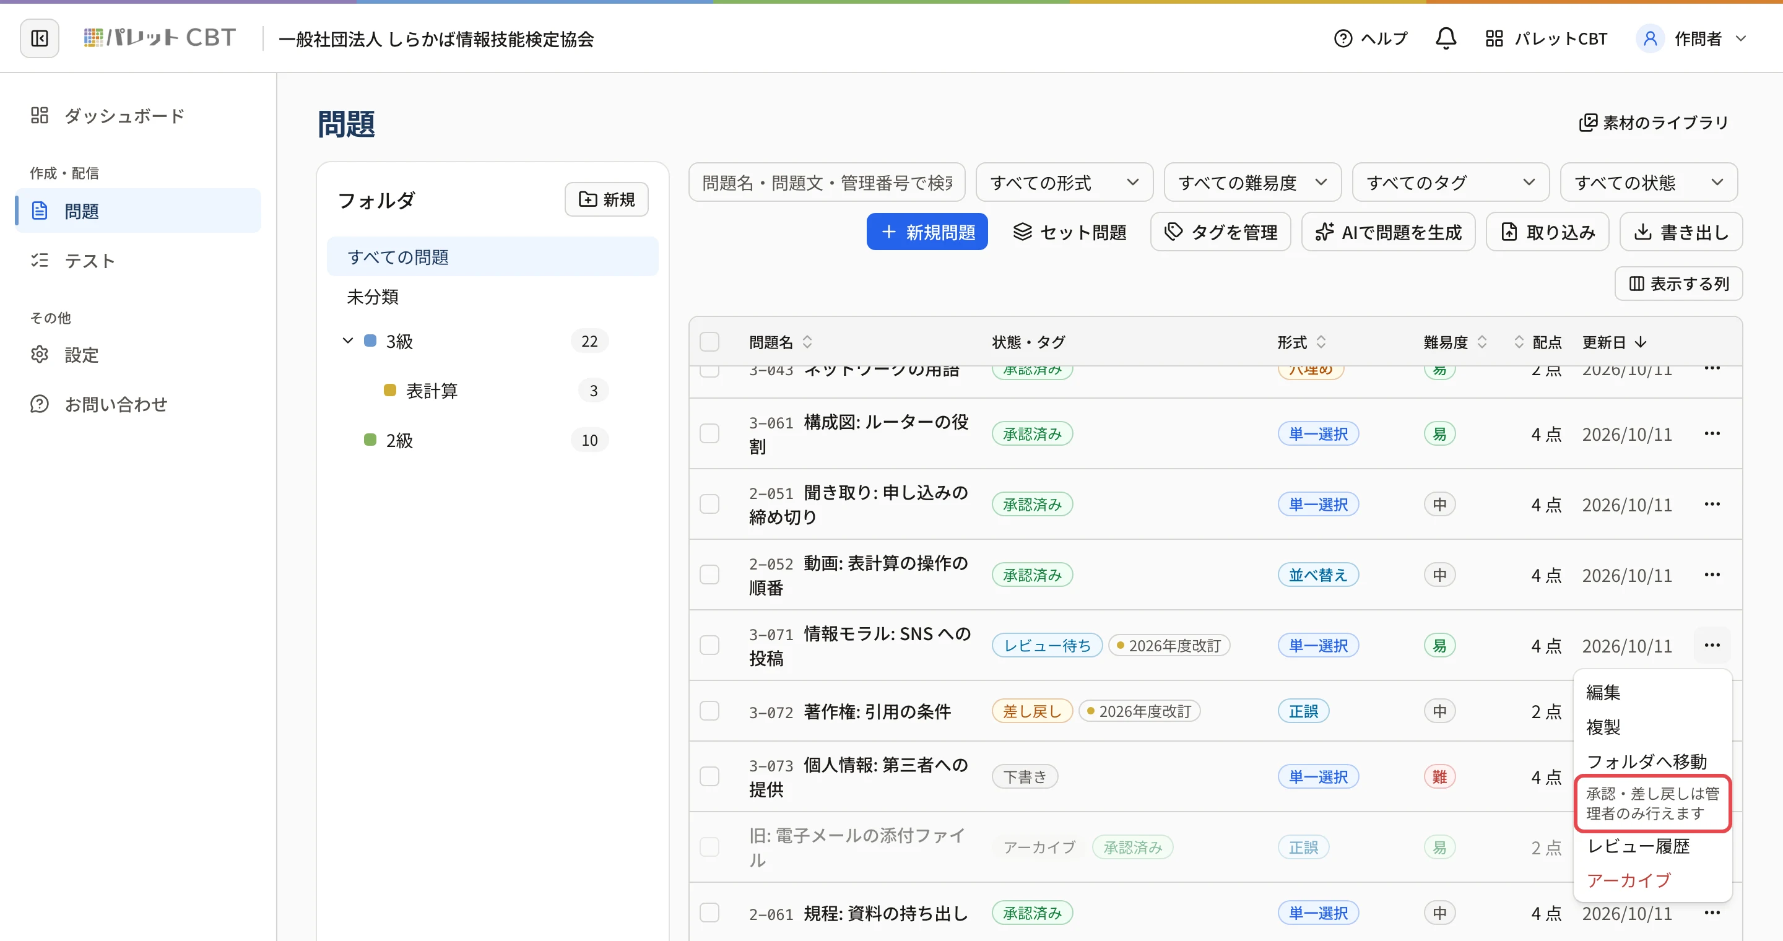
Task: Click the 書き出し export button
Action: pos(1681,232)
